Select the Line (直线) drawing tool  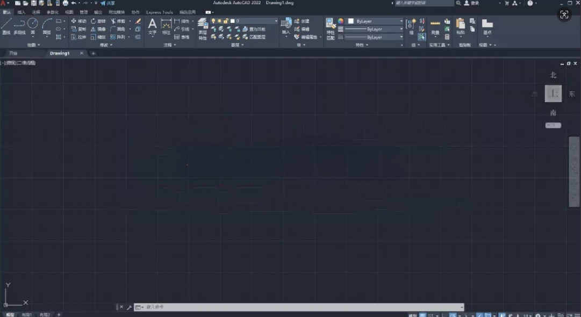pos(6,24)
